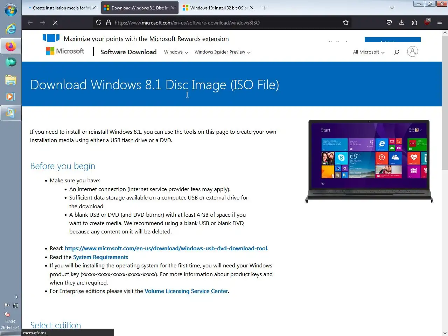Open the Firefox downloads panel
Screen dimensions: 448x336
(402, 23)
